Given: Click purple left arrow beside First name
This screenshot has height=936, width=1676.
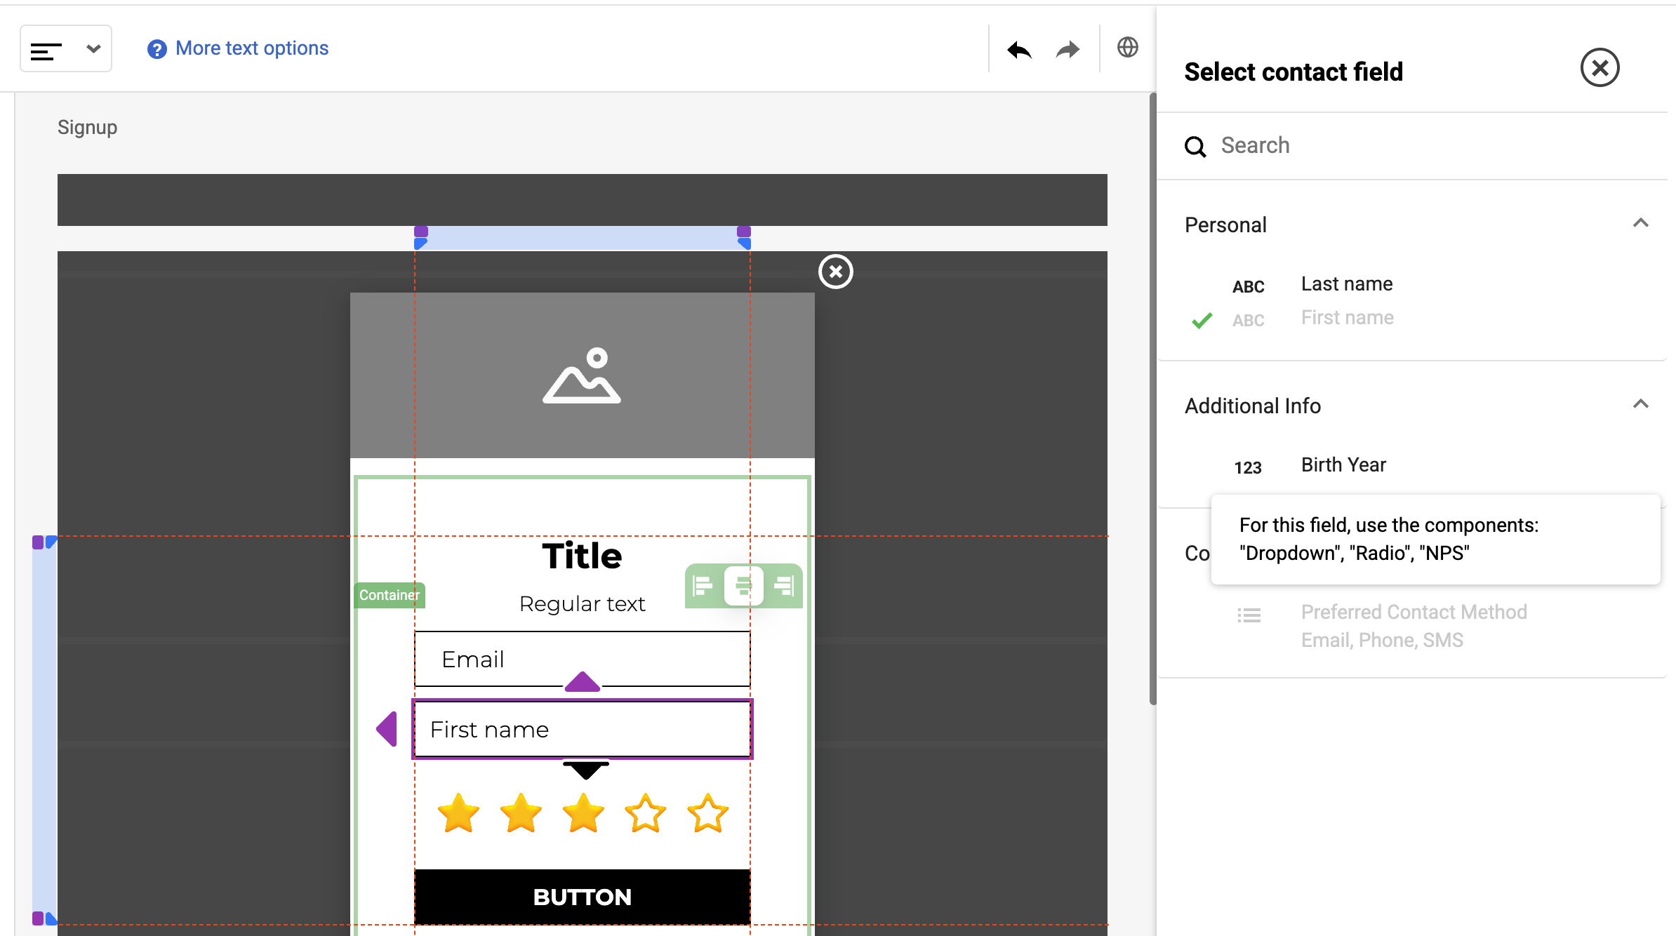Looking at the screenshot, I should 387,729.
